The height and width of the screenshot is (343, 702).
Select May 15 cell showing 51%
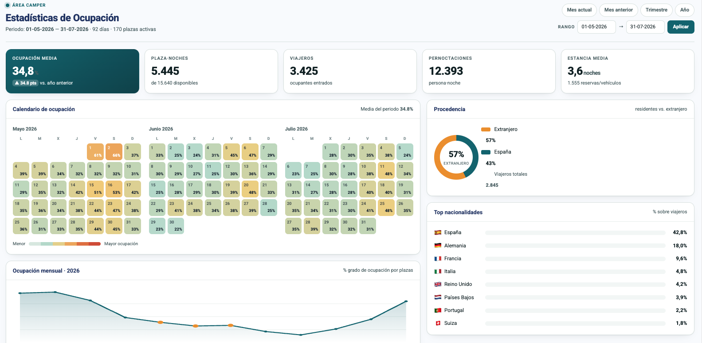point(95,189)
